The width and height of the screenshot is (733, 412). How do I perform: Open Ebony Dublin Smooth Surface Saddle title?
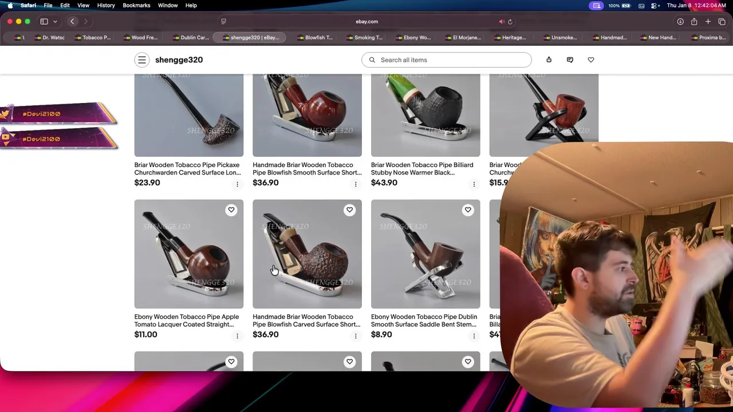click(x=424, y=320)
